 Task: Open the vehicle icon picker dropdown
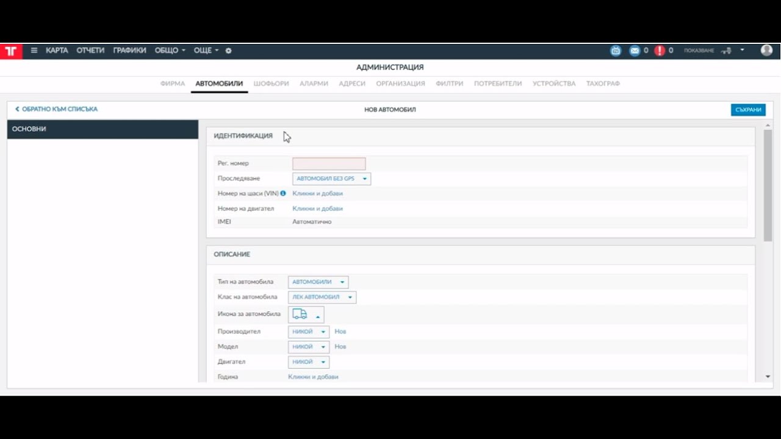[306, 315]
